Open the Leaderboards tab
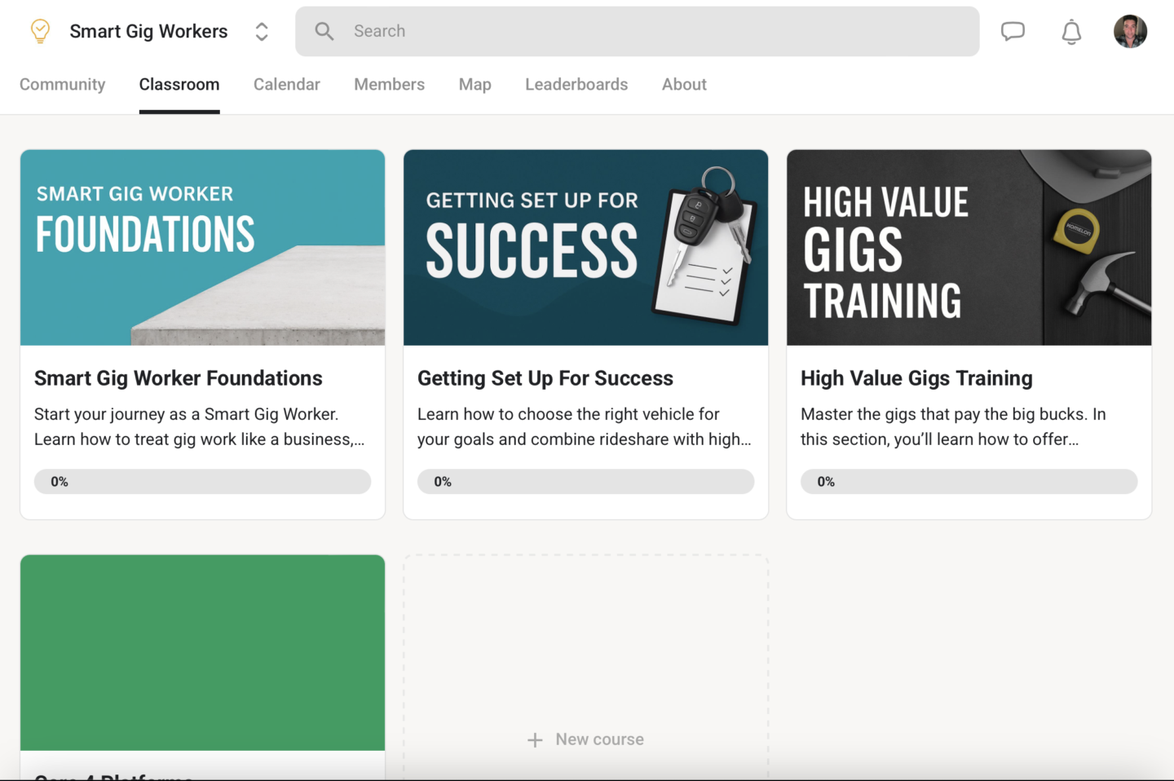Viewport: 1174px width, 781px height. point(576,84)
